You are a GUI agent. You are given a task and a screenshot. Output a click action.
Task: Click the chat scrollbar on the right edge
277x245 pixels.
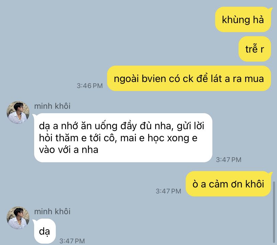click(274, 212)
